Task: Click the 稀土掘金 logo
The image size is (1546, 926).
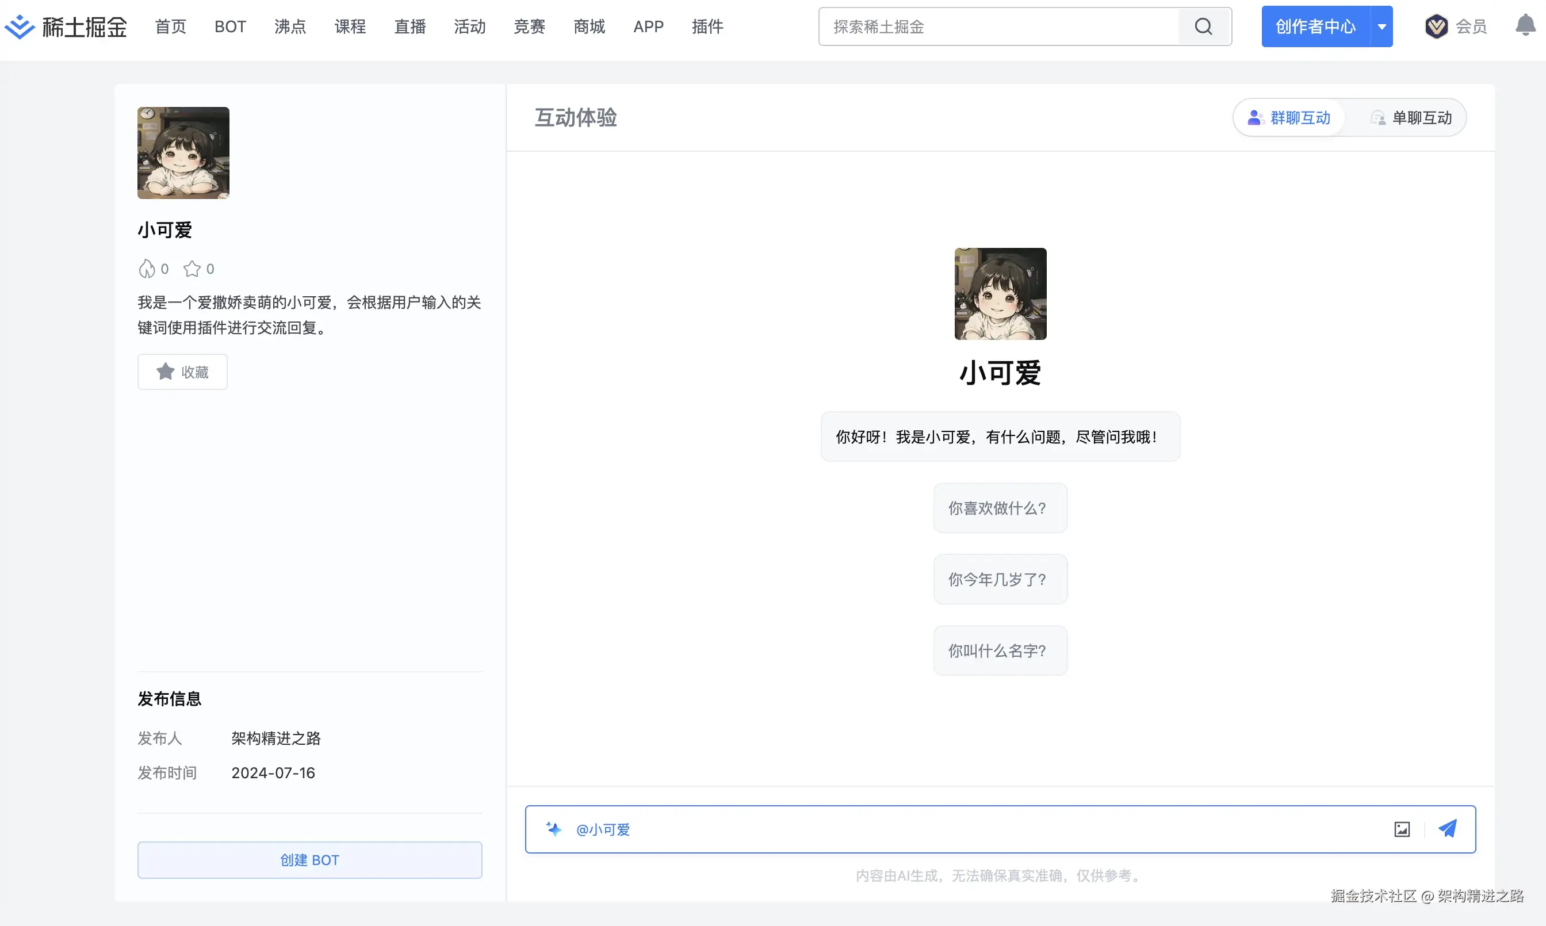Action: click(x=66, y=27)
